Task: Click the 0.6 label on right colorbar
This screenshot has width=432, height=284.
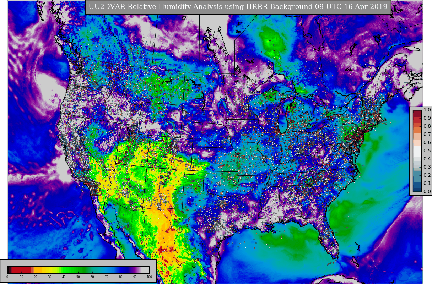Action: click(x=427, y=142)
